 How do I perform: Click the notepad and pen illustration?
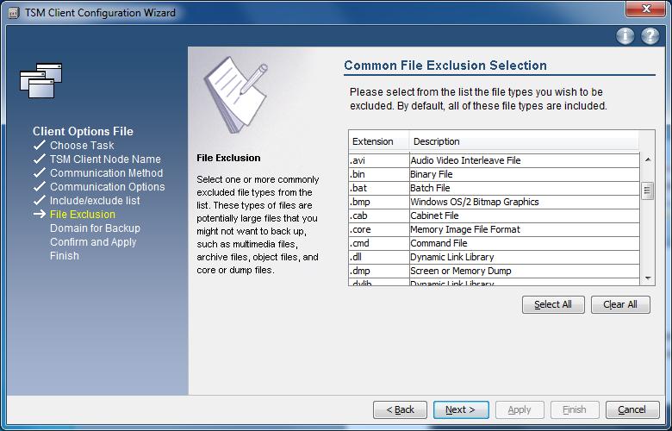(235, 95)
